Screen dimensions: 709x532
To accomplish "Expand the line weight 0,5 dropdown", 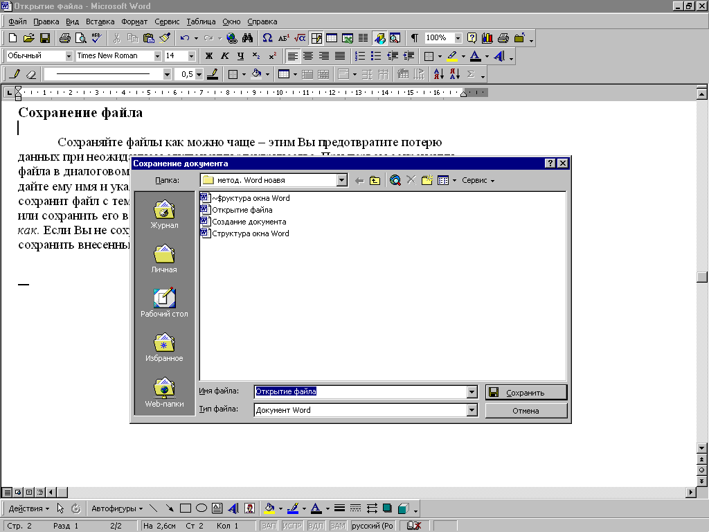I will coord(199,73).
